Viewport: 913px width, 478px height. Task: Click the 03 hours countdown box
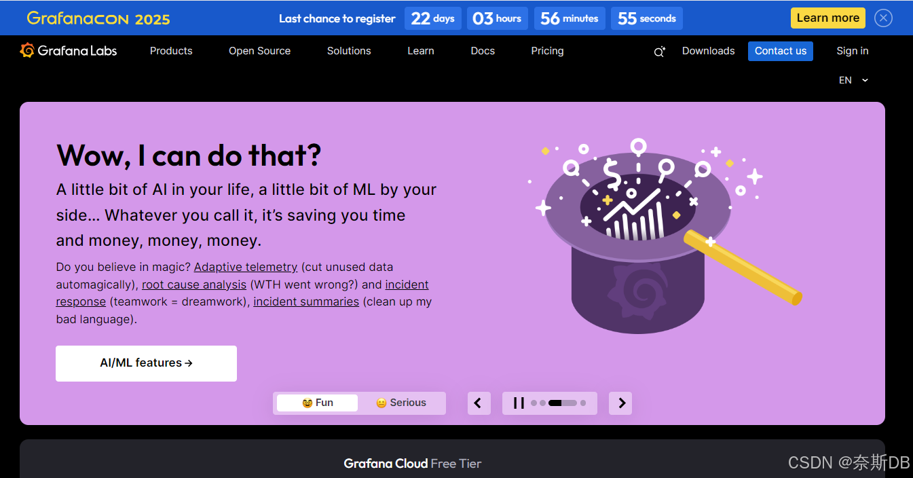pos(498,18)
